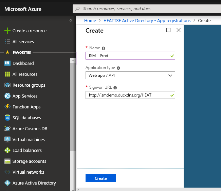Screen dimensions: 221x191
Task: Open the Application type dropdown
Action: (x=130, y=75)
